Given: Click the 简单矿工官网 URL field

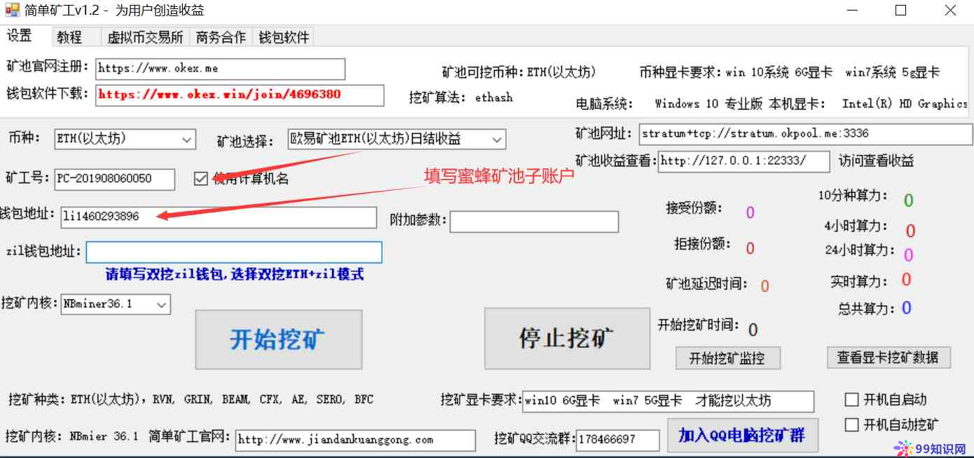Looking at the screenshot, I should tap(355, 440).
